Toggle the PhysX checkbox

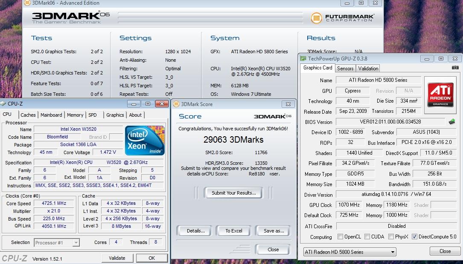pos(391,237)
